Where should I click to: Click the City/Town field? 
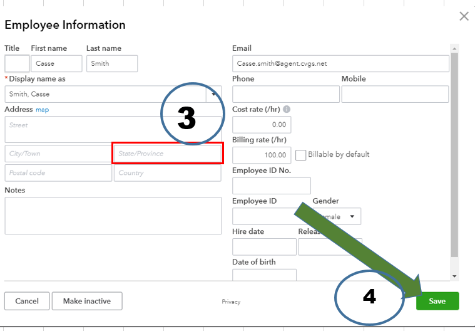58,154
